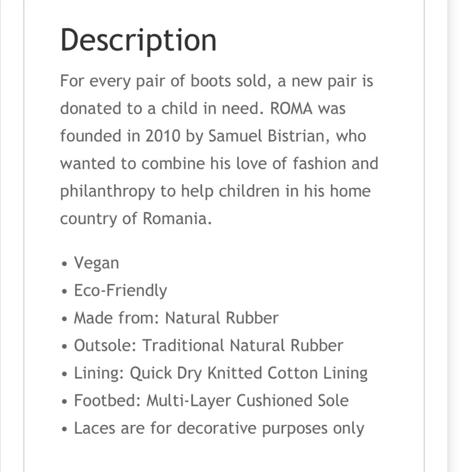
Task: Click the Outsole: Traditional Natural Rubber line
Action: coord(208,346)
